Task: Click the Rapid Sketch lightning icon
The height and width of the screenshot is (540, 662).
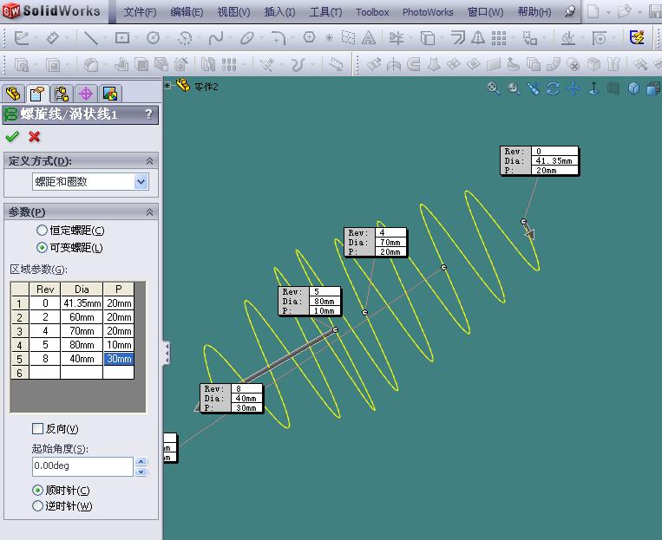Action: coord(637,37)
